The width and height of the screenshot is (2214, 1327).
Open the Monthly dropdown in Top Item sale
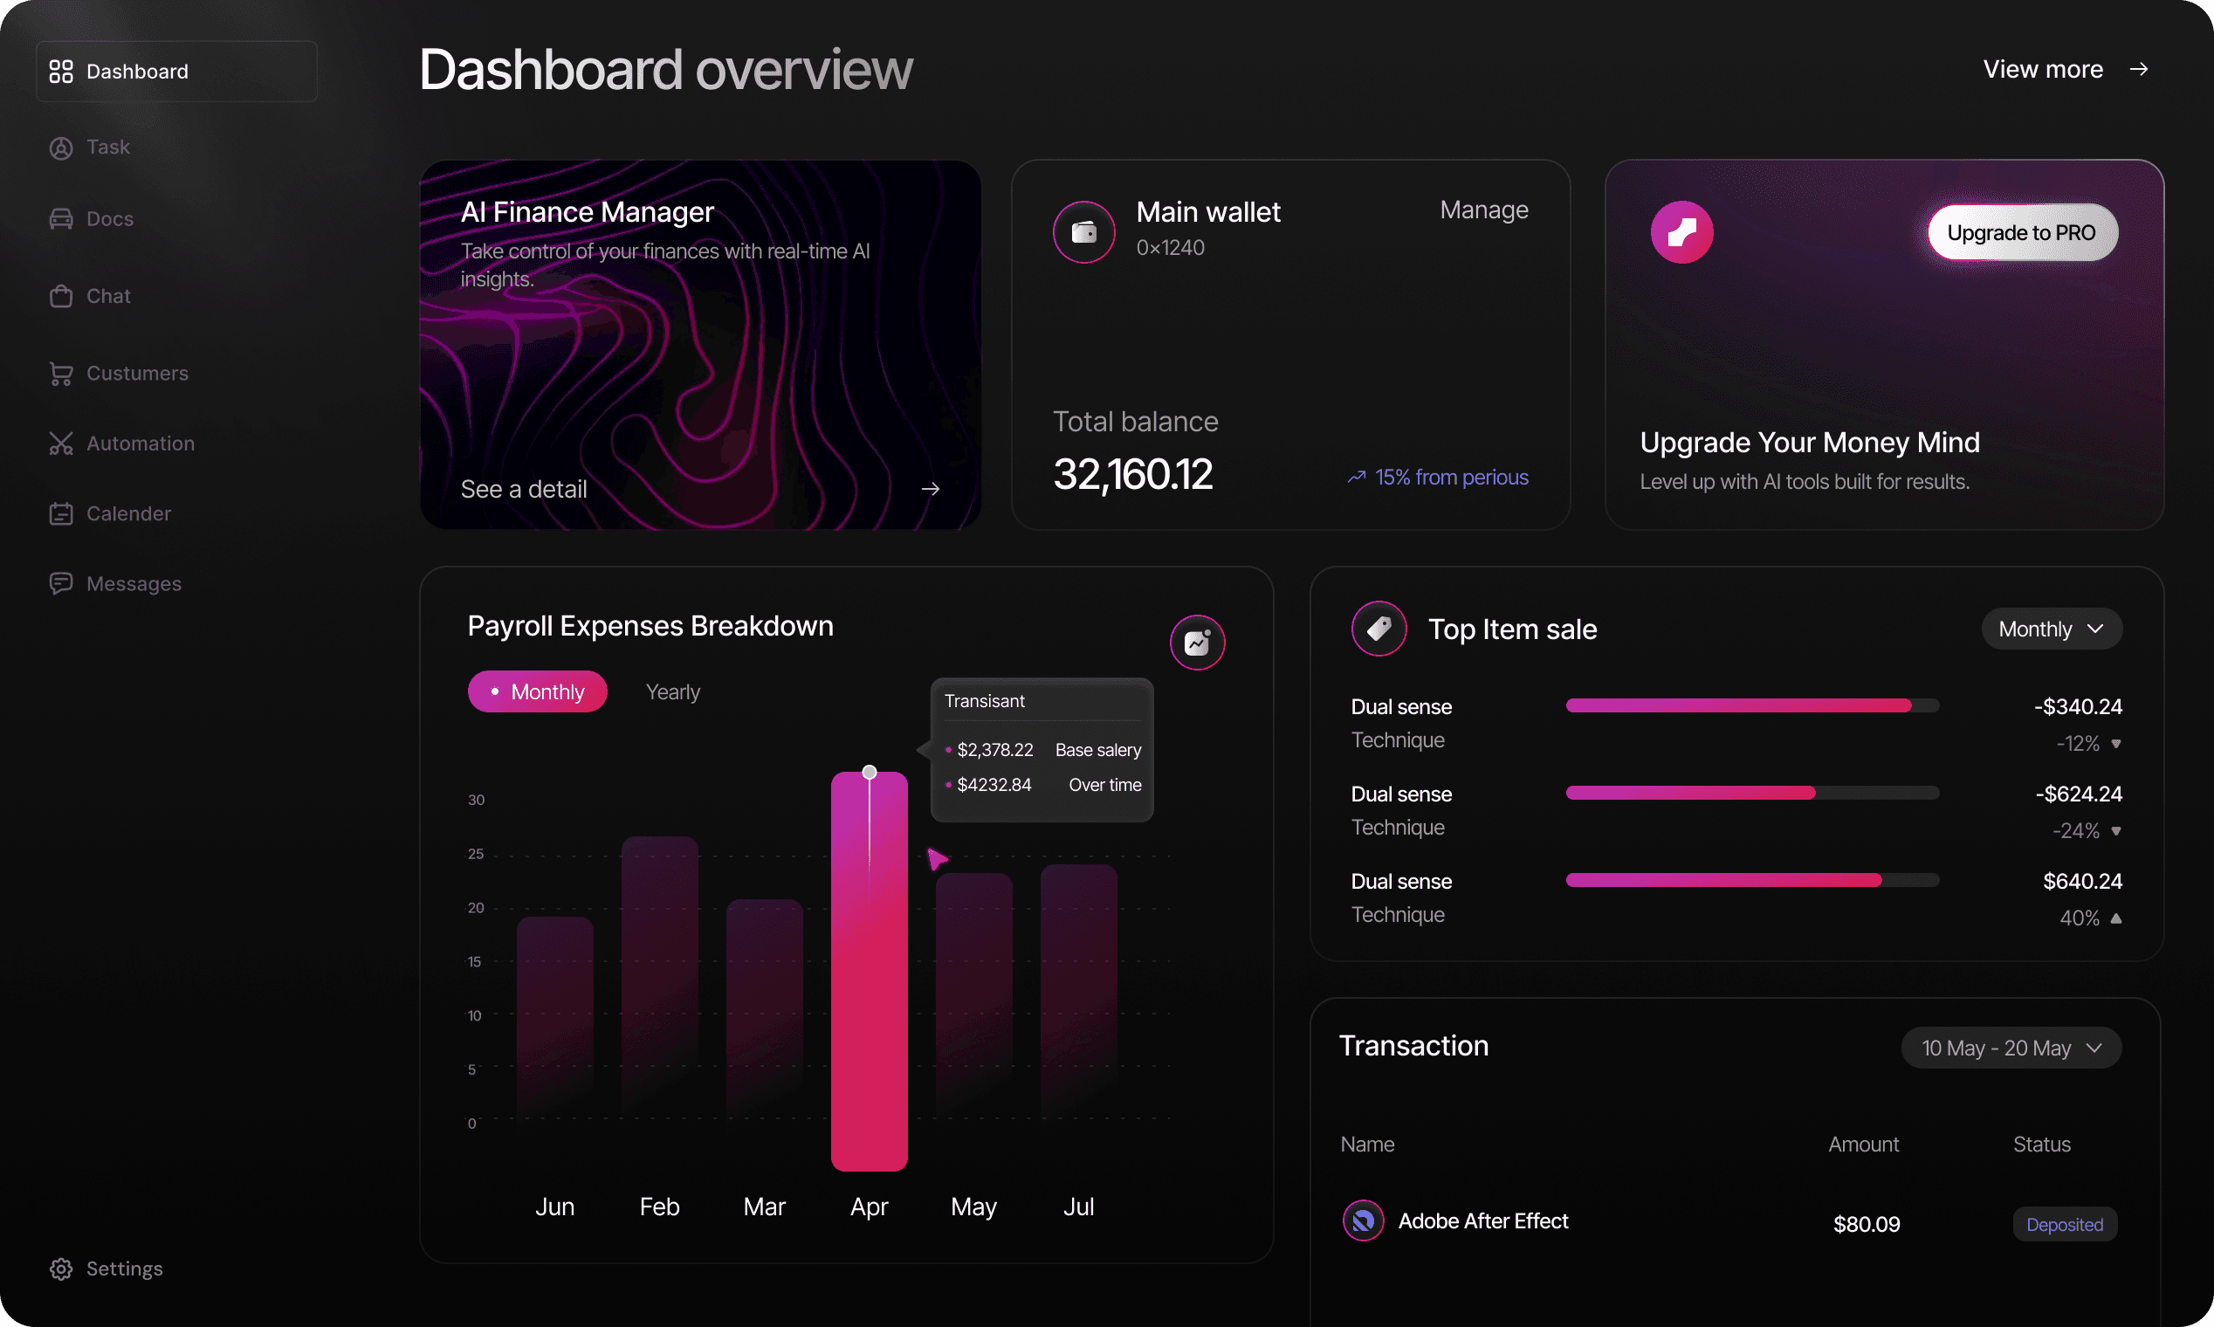(x=2051, y=629)
